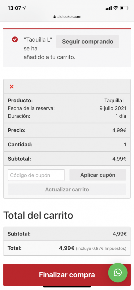Click Actualizar carrito button
The image size is (134, 290).
coord(67,189)
